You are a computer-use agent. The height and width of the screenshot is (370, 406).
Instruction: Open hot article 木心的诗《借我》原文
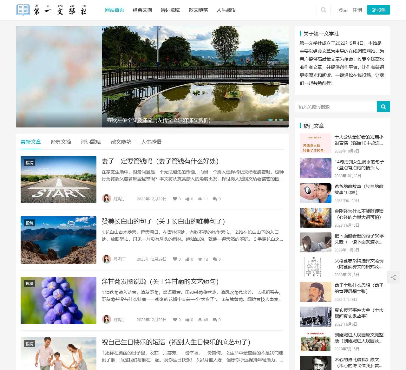(x=358, y=362)
